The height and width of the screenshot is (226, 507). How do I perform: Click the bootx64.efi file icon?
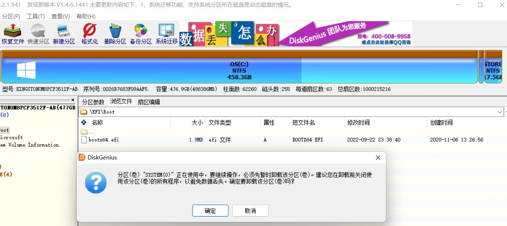84,140
